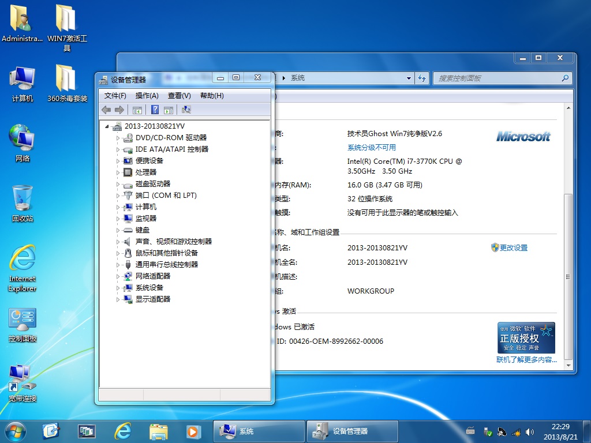This screenshot has height=443, width=591.
Task: Click the Forward arrow in Device Manager toolbar
Action: (x=119, y=110)
